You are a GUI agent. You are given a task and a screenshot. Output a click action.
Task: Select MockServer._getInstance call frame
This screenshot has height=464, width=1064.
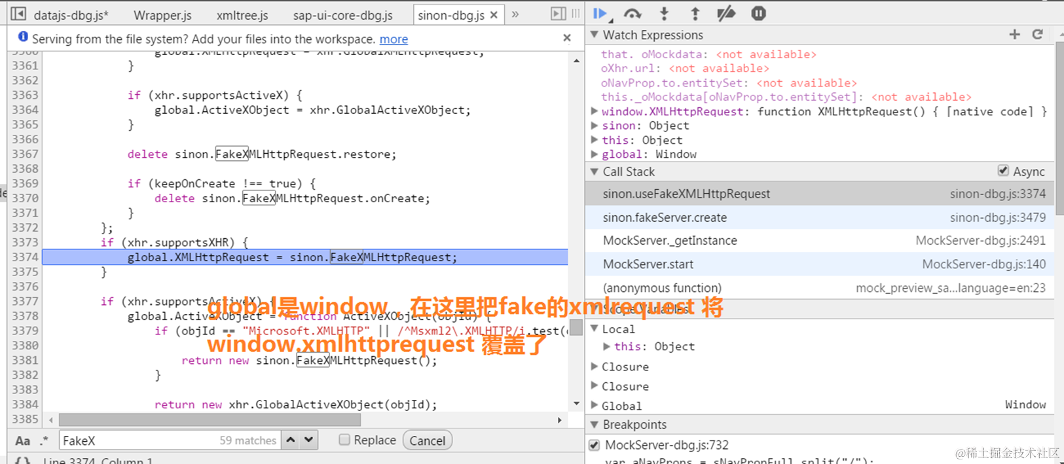point(820,240)
